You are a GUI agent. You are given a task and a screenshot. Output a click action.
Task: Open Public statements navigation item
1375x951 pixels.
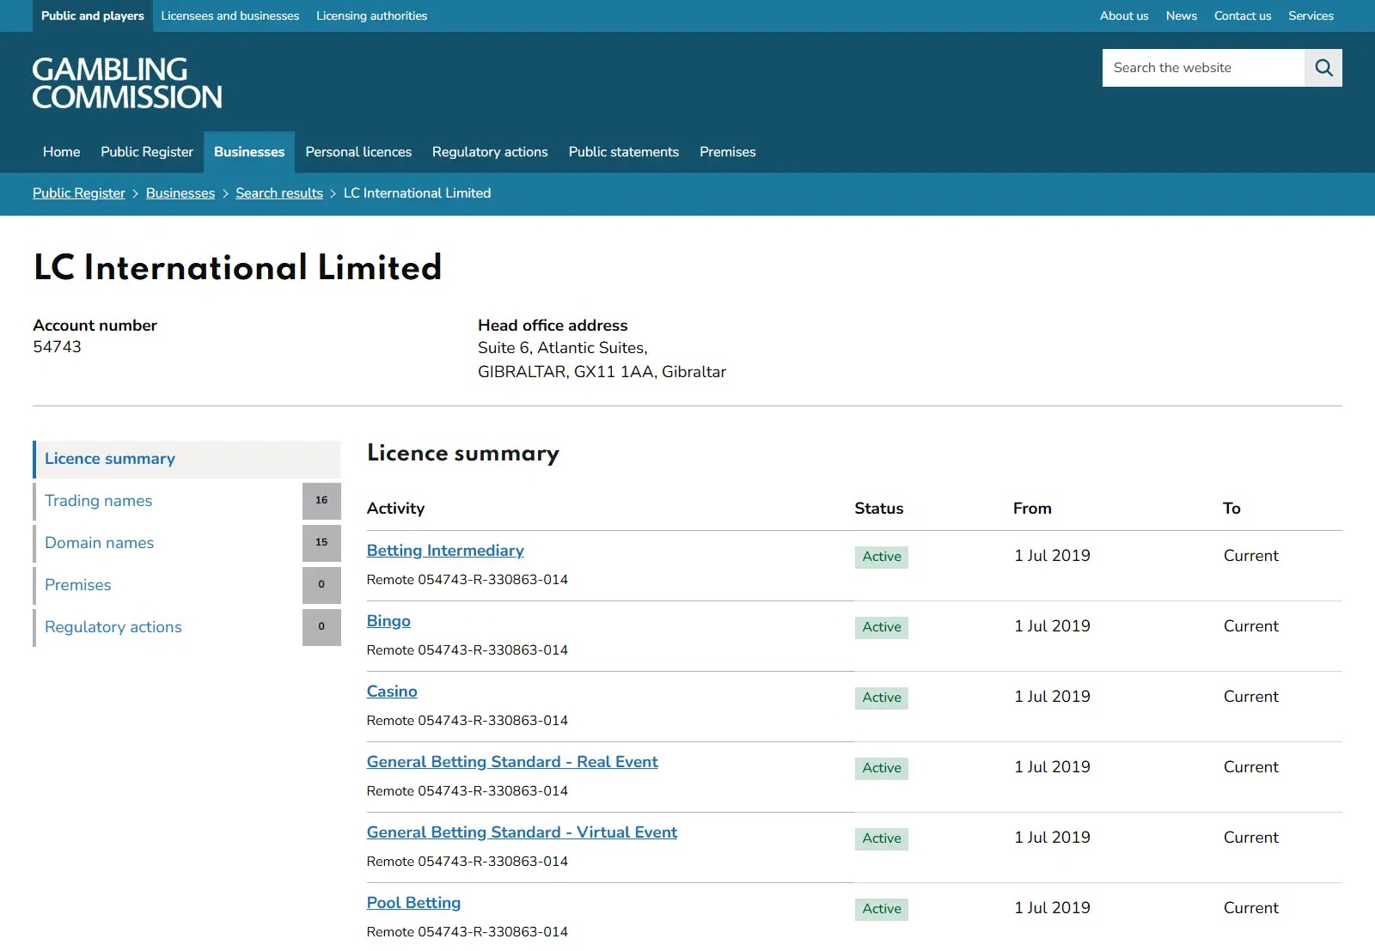624,152
